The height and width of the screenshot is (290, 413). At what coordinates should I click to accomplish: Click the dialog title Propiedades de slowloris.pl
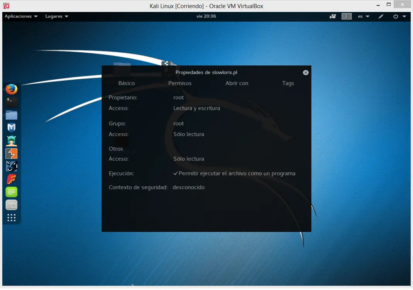point(206,72)
